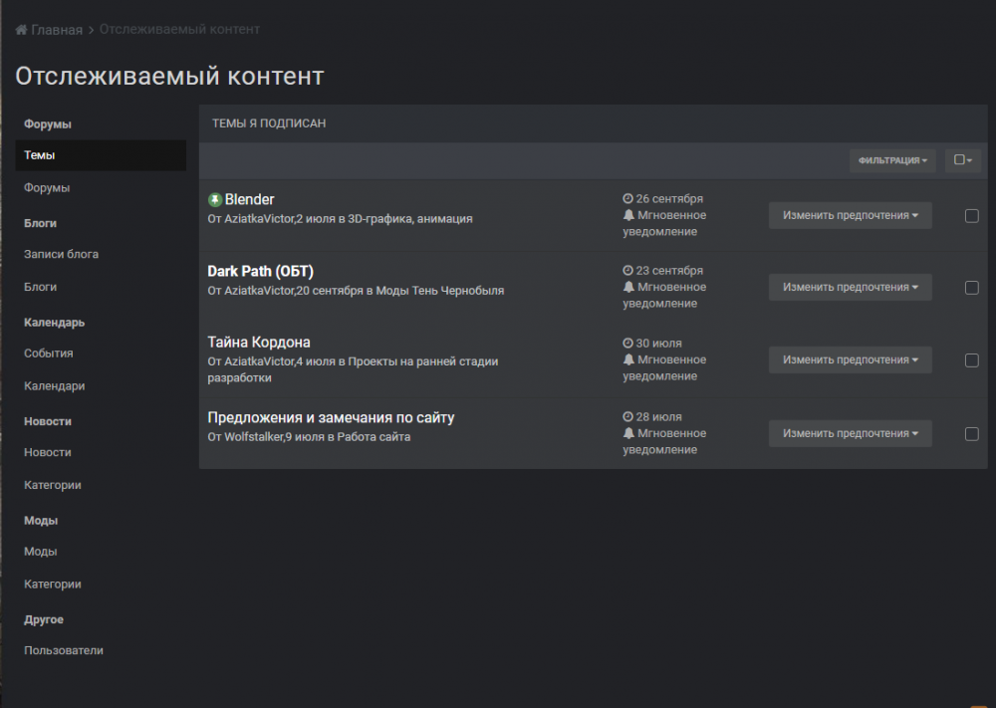Click the Главная breadcrumb link
Screen dimensions: 996x708
[x=58, y=29]
